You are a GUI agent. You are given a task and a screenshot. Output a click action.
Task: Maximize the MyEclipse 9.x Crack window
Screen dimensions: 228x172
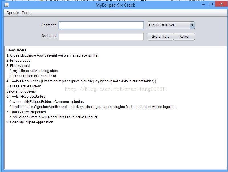(211, 4)
